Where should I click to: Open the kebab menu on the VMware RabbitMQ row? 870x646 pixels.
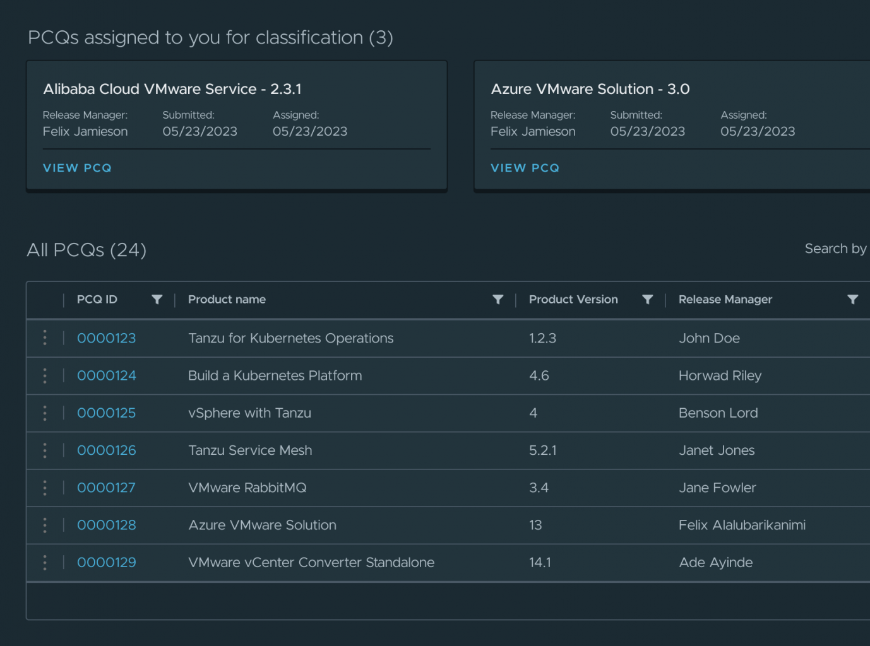tap(44, 488)
